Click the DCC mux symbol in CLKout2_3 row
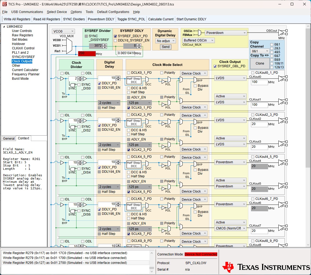 147,121
